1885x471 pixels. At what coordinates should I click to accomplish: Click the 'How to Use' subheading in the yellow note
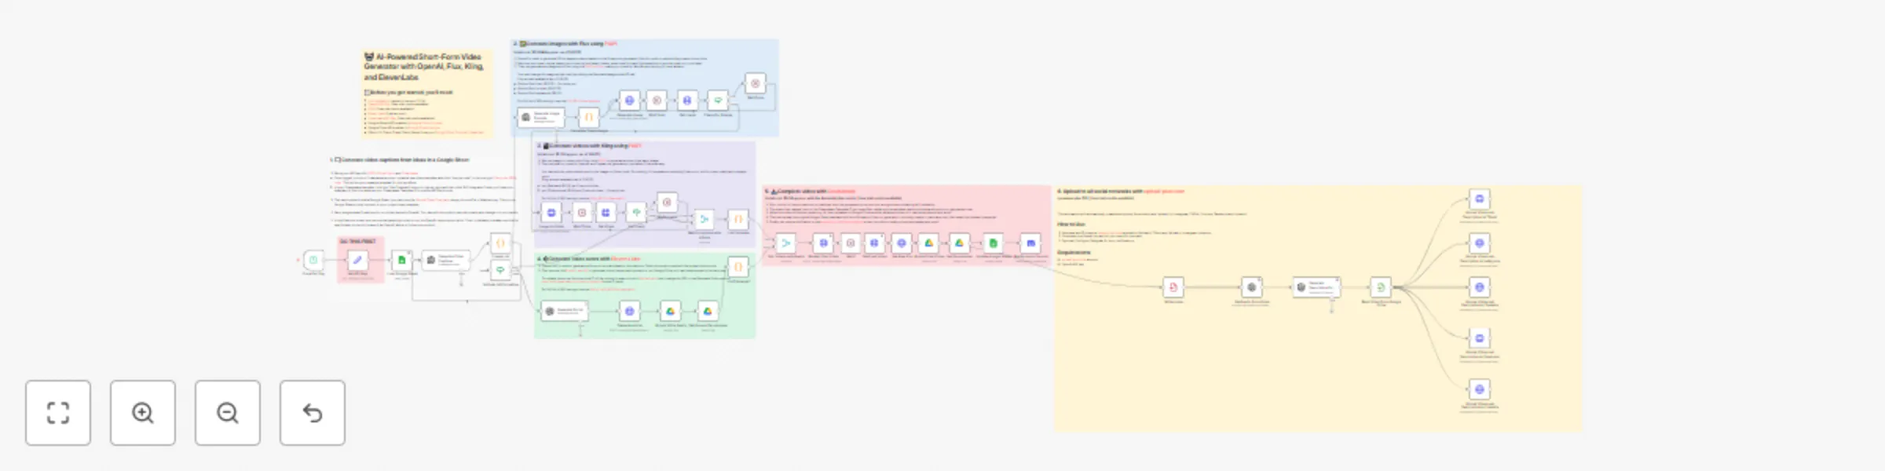tap(1071, 225)
